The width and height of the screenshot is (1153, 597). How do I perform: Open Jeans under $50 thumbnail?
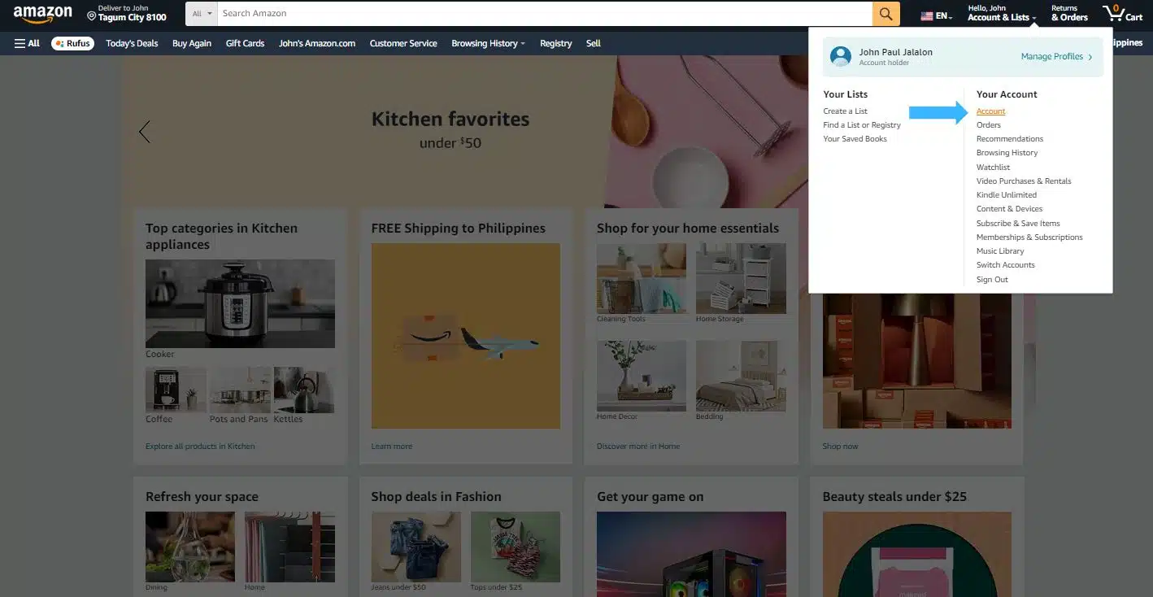(416, 547)
